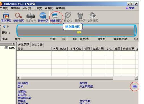The image size is (144, 104).
Task: Click the 终止柱面 column header
Action: pos(128,49)
